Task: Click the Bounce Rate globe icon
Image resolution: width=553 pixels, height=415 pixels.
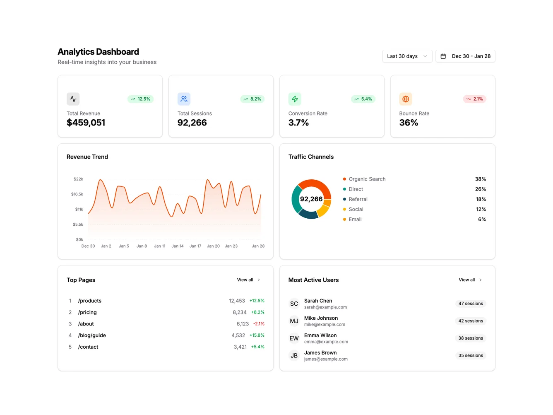Action: click(x=406, y=99)
